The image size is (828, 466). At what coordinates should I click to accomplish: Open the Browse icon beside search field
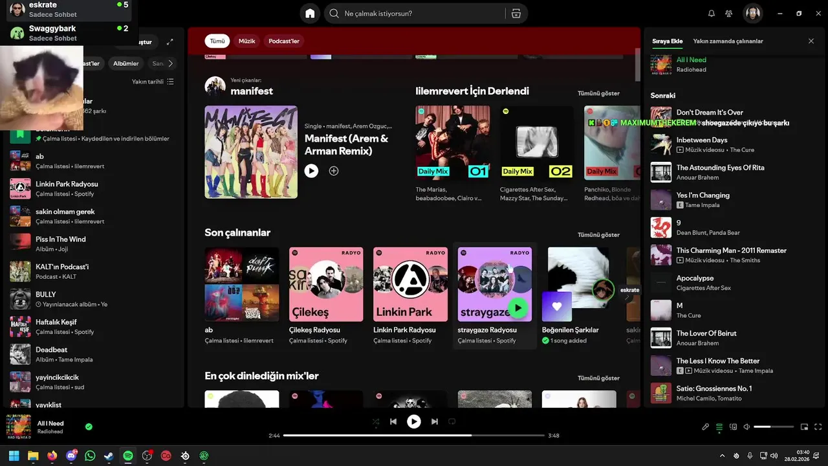(x=516, y=14)
